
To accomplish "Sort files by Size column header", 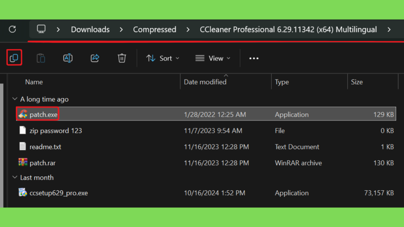I will click(357, 82).
